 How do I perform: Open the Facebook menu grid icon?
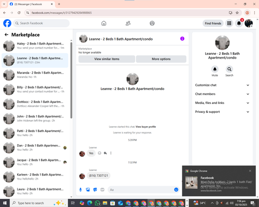click(229, 23)
